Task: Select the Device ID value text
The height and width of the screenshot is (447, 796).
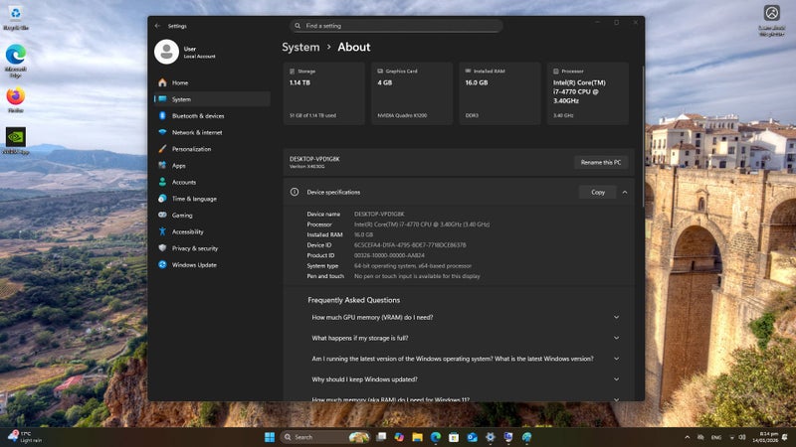Action: pyautogui.click(x=410, y=245)
